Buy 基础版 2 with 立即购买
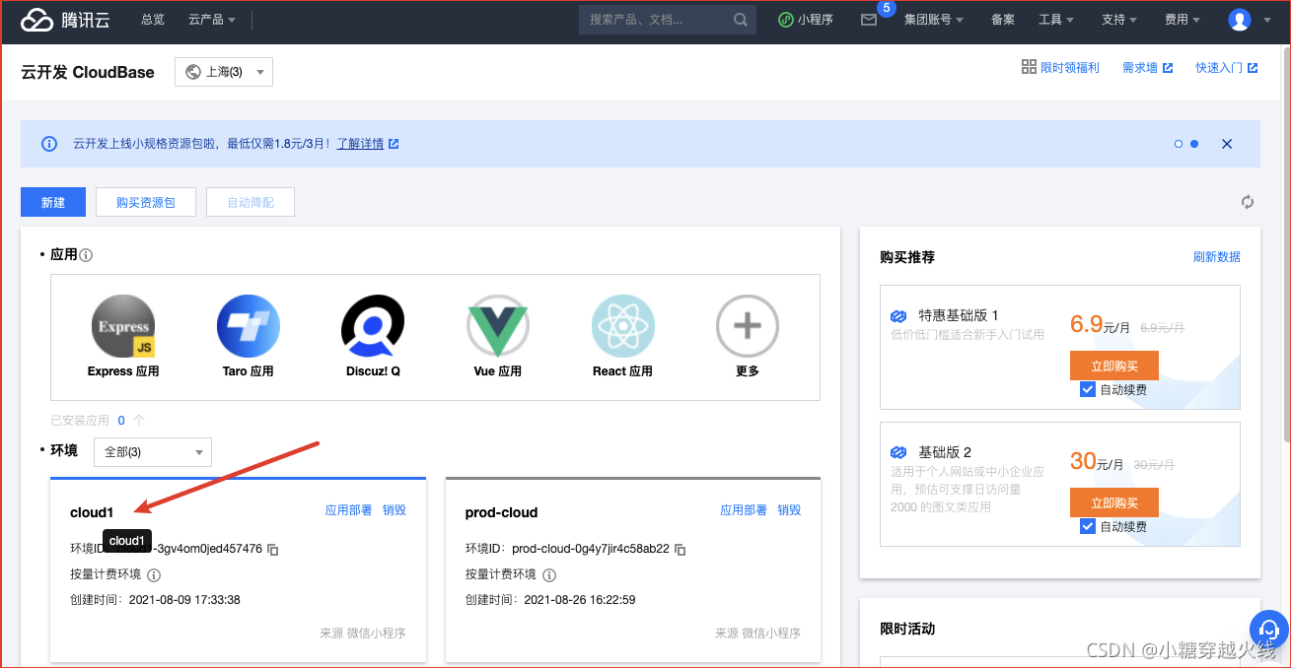This screenshot has width=1291, height=668. point(1114,502)
